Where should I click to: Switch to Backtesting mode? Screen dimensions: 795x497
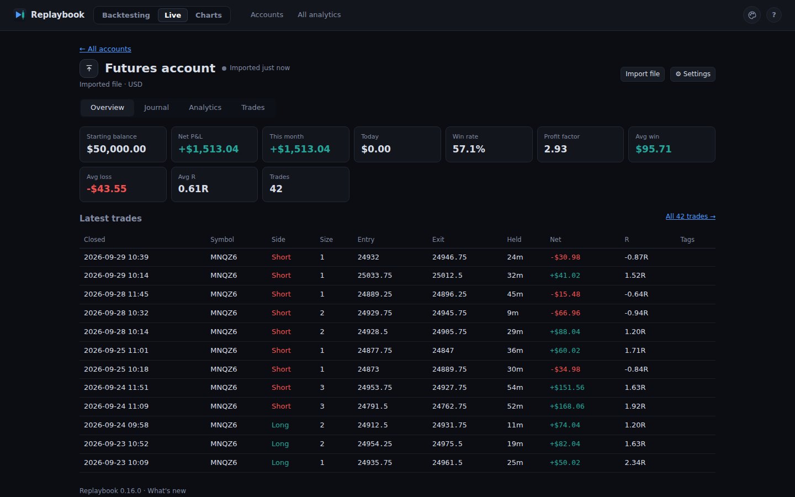tap(126, 15)
